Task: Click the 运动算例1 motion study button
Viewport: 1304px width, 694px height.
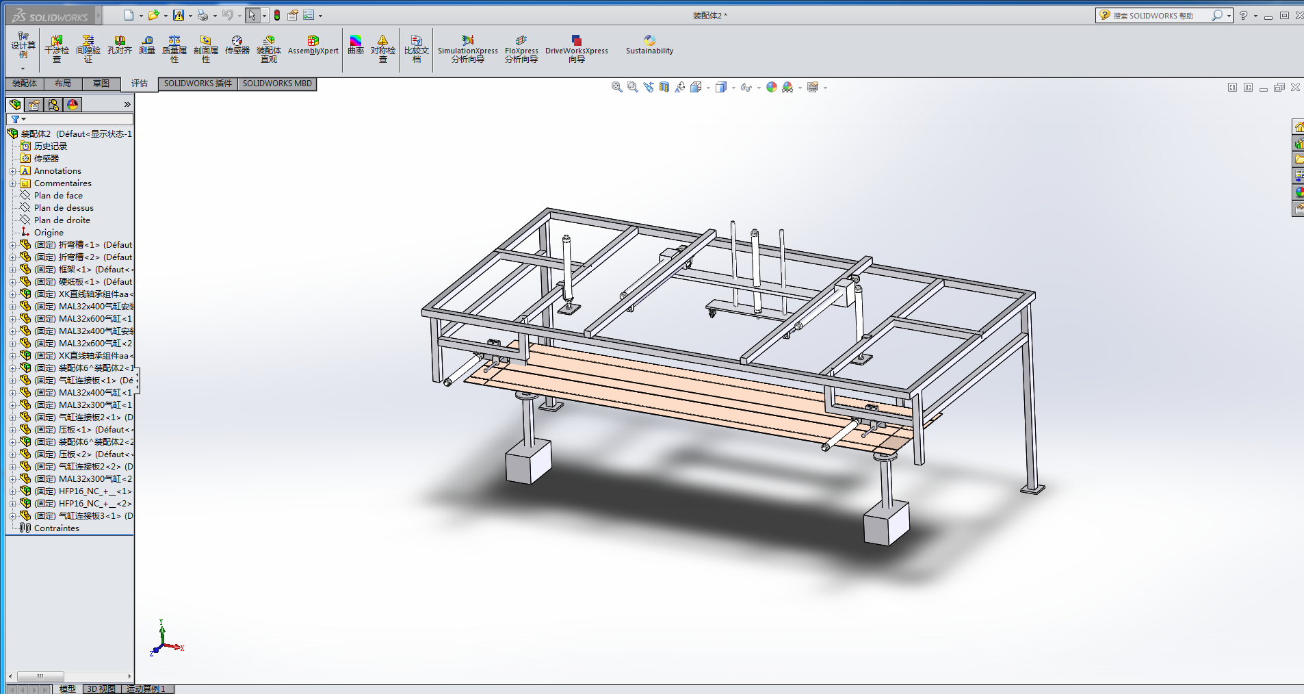Action: [x=146, y=689]
